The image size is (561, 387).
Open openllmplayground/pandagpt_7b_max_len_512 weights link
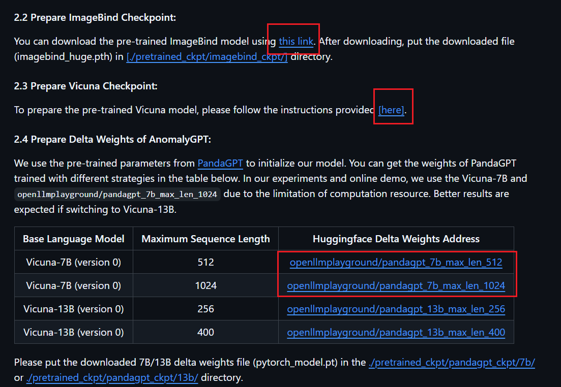[396, 262]
